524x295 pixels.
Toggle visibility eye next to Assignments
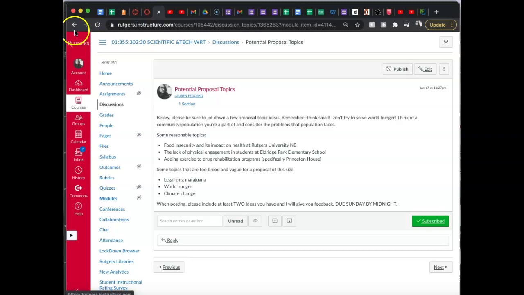point(139,93)
